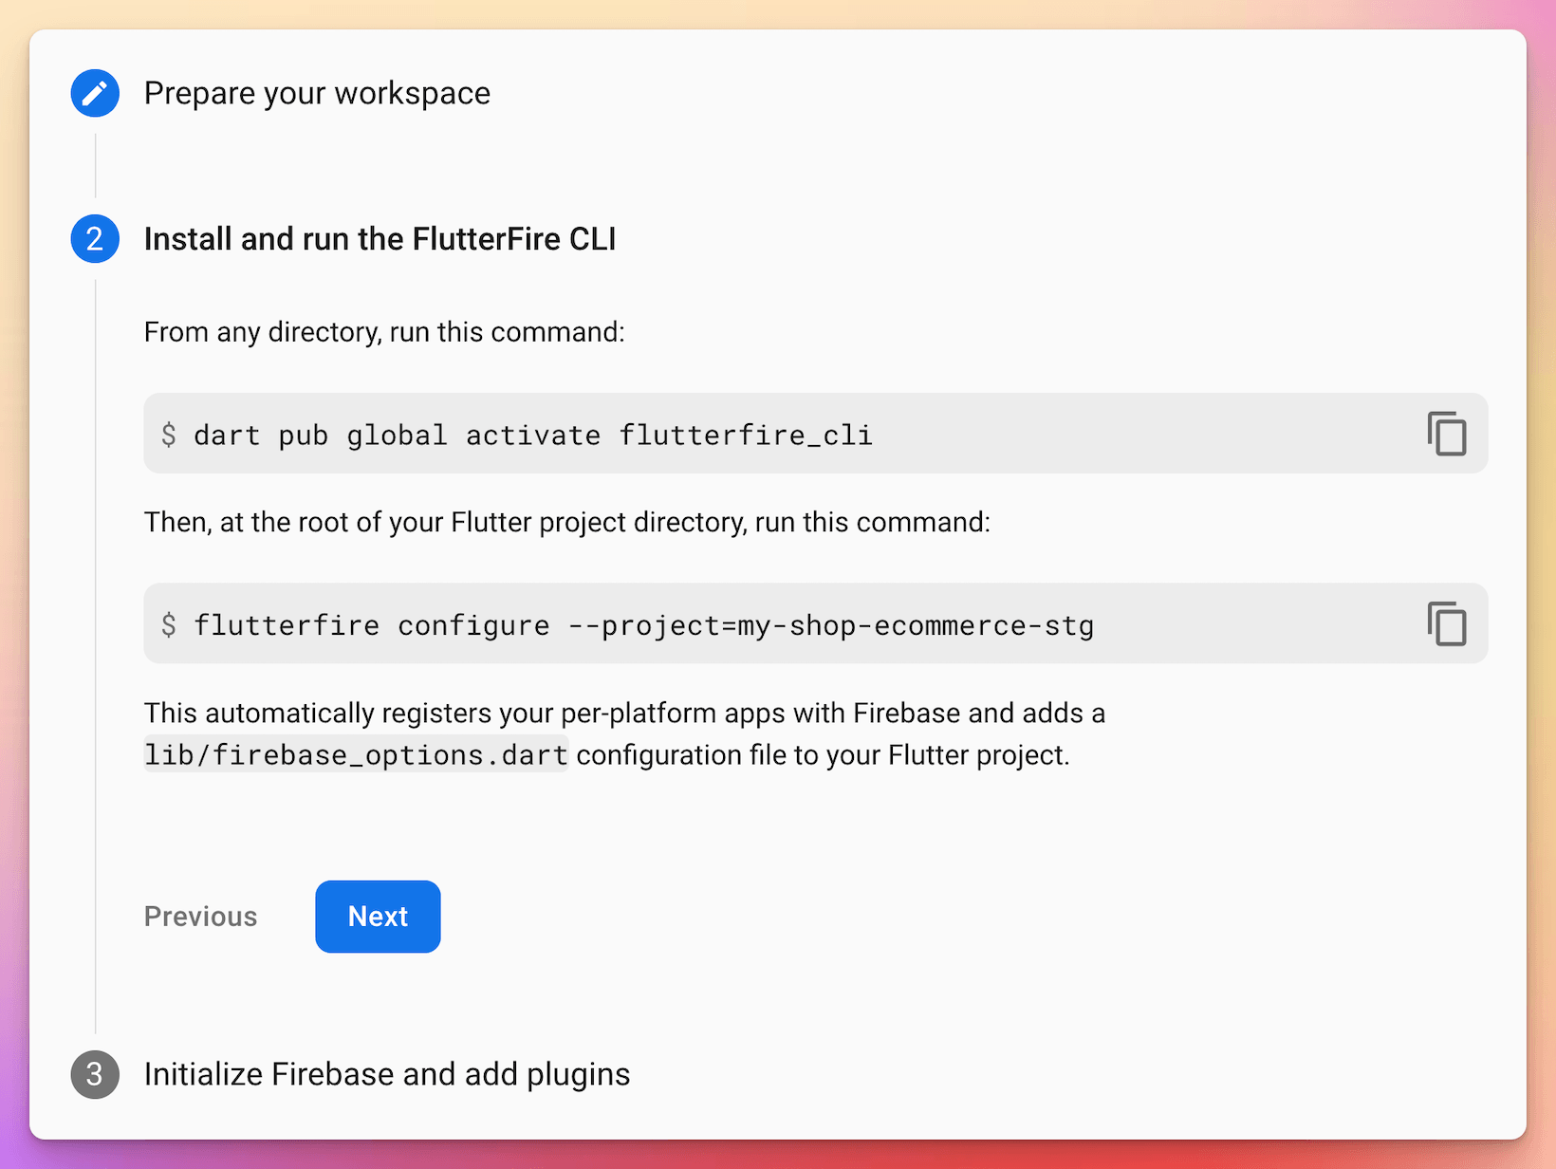The width and height of the screenshot is (1556, 1169).
Task: Click the Then, at the root instruction text
Action: [x=567, y=523]
